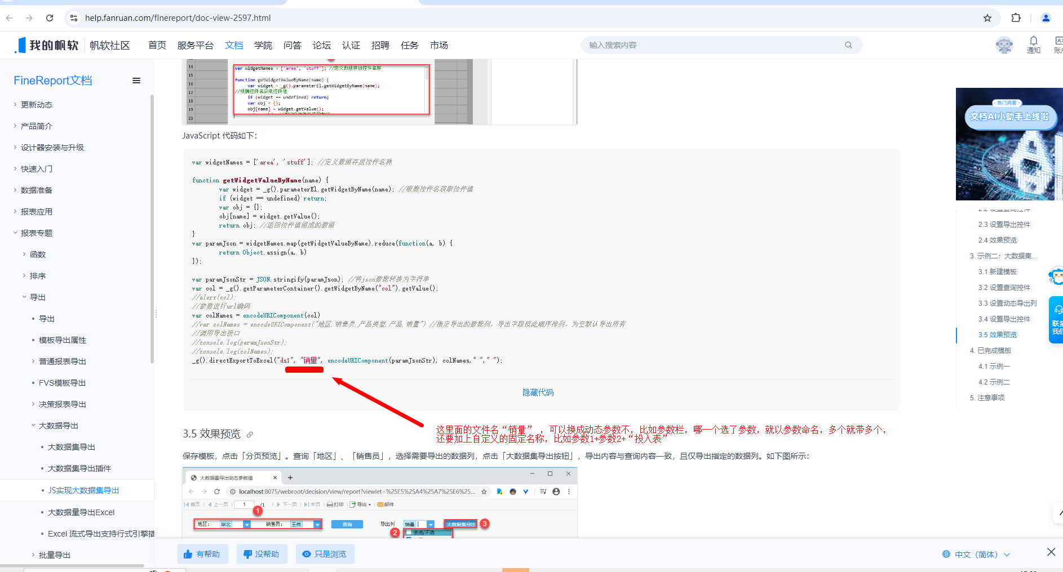Open the 服务平台 nav item

click(x=196, y=45)
